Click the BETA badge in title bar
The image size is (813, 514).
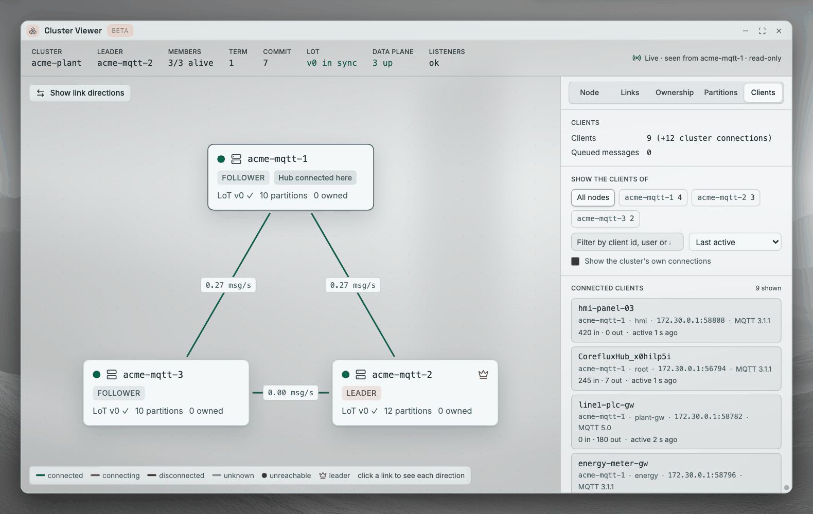[120, 31]
